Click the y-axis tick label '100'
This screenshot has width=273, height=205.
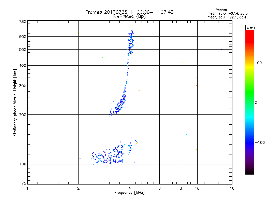[23, 164]
